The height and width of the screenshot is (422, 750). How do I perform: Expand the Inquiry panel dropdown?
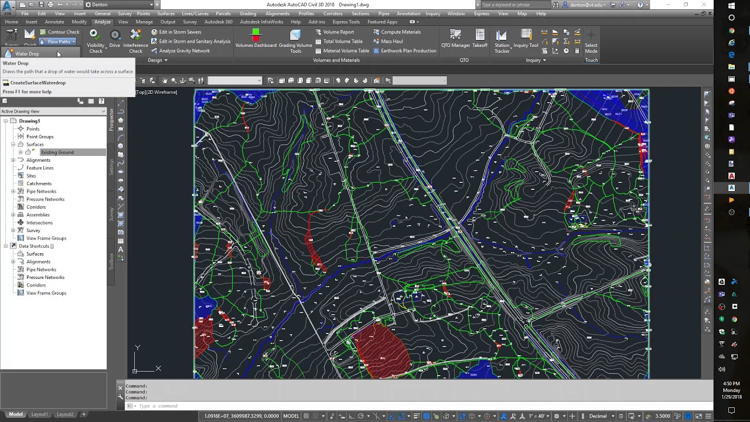[x=536, y=60]
